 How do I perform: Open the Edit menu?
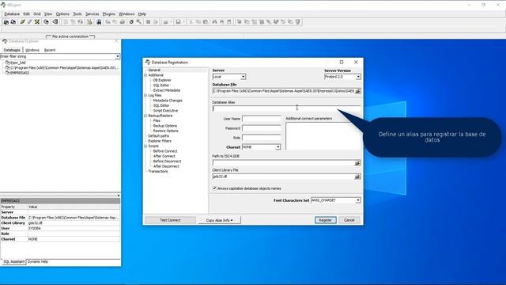click(26, 14)
